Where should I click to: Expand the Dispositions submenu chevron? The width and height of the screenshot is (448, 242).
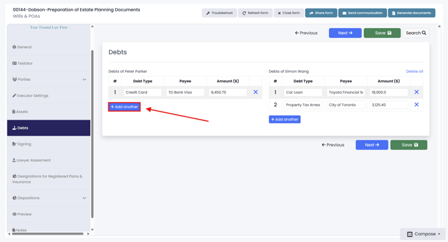pyautogui.click(x=84, y=198)
